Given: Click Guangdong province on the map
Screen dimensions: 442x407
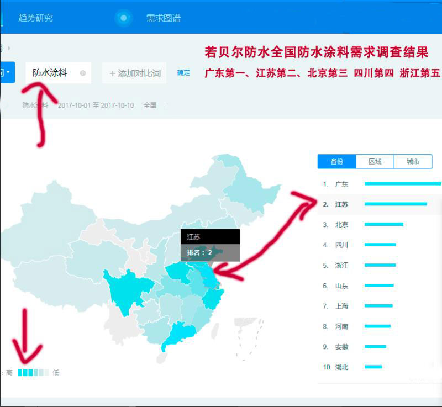Looking at the screenshot, I should pos(181,334).
